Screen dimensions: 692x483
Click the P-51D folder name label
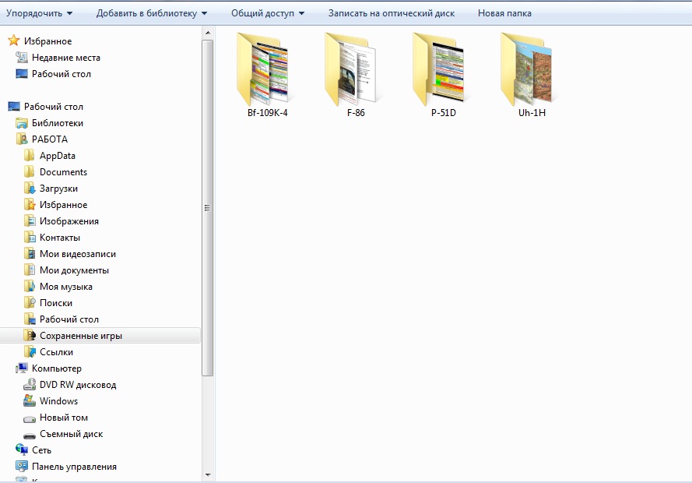pyautogui.click(x=444, y=113)
